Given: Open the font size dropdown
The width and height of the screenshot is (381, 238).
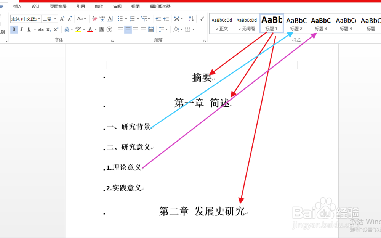Looking at the screenshot, I should (x=56, y=19).
